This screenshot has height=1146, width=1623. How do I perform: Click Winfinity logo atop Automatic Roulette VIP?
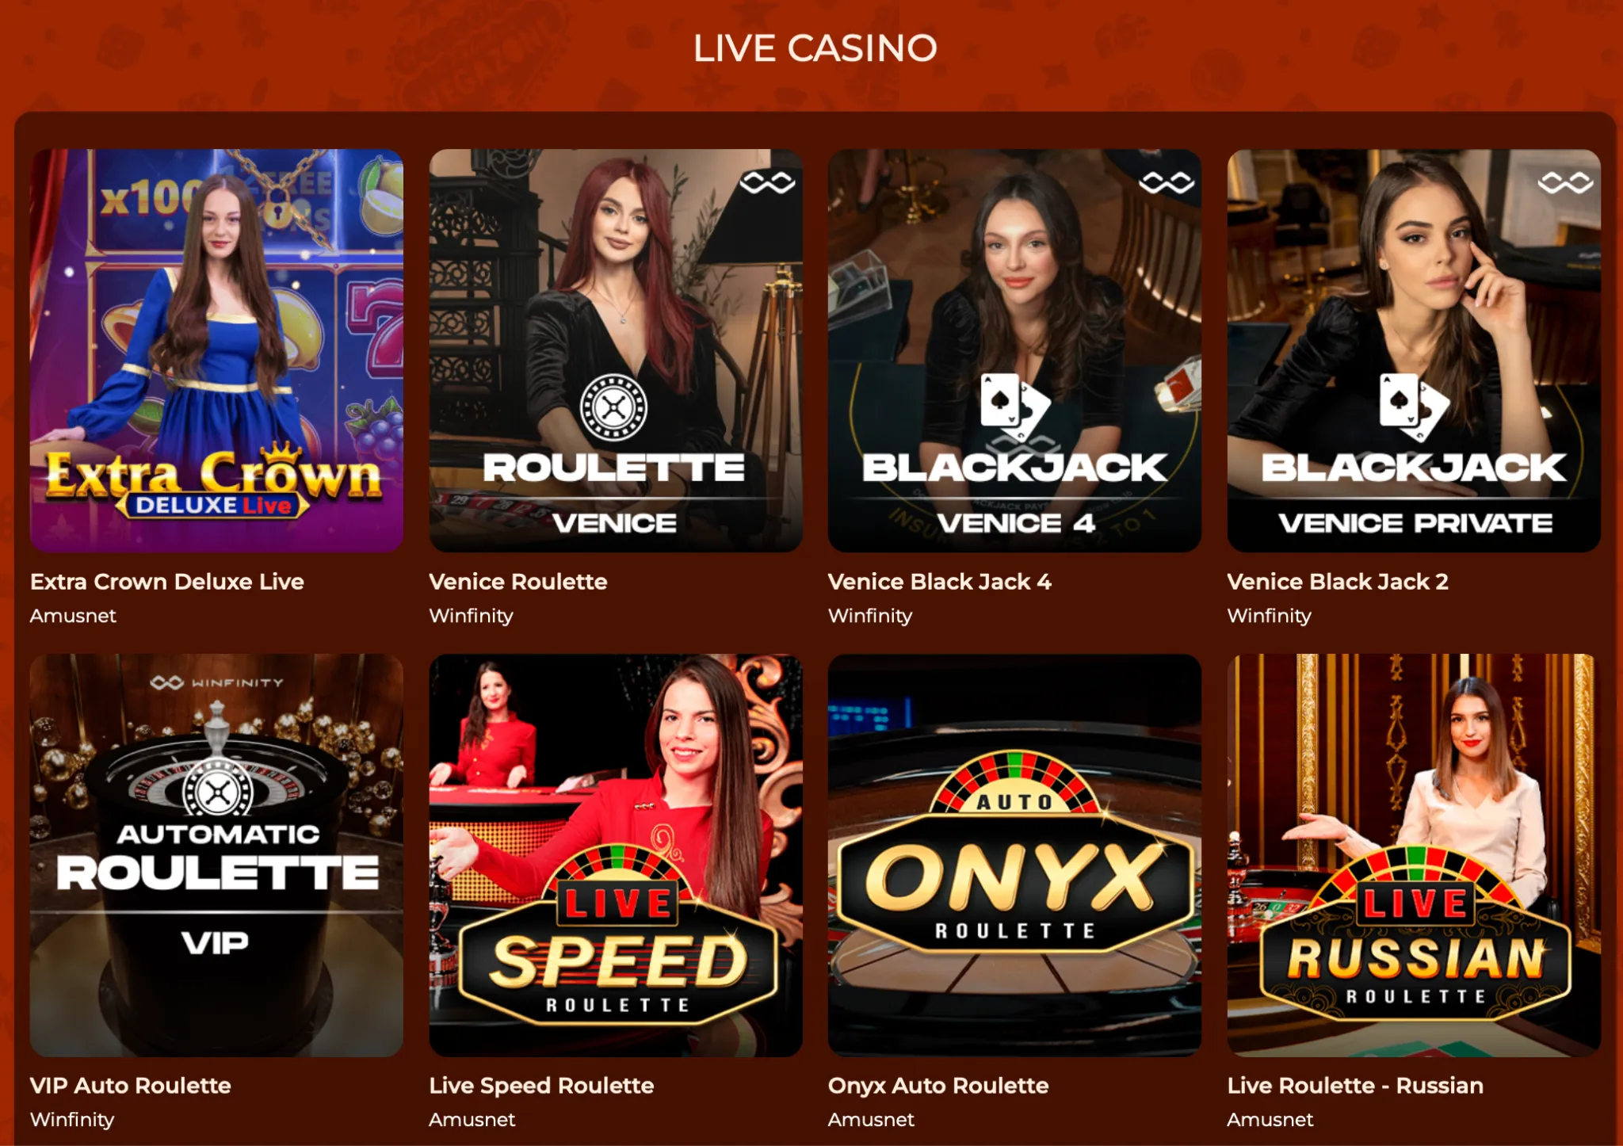point(216,682)
